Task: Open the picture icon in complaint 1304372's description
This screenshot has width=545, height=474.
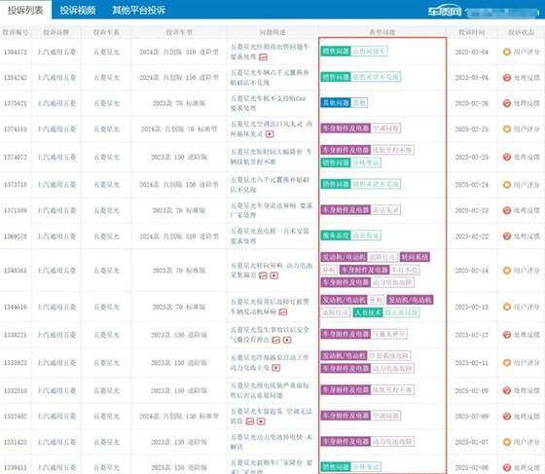Action: point(263,57)
